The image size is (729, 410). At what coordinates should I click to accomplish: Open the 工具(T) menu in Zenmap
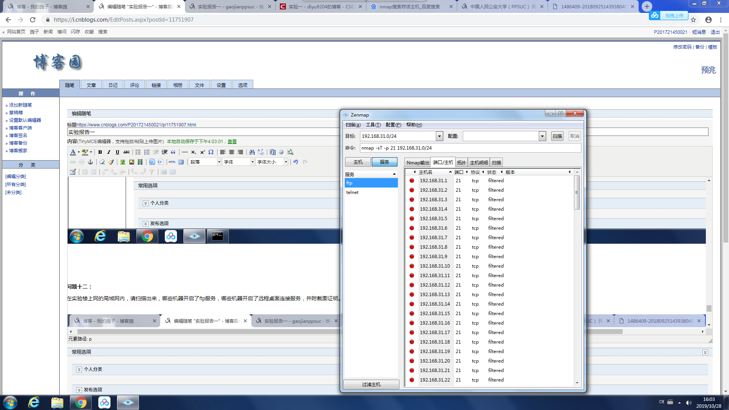click(373, 125)
